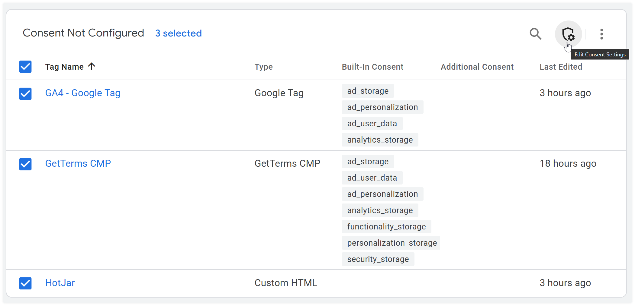Click the Google Tag type cell
Viewport: 635px width, 306px height.
point(279,93)
